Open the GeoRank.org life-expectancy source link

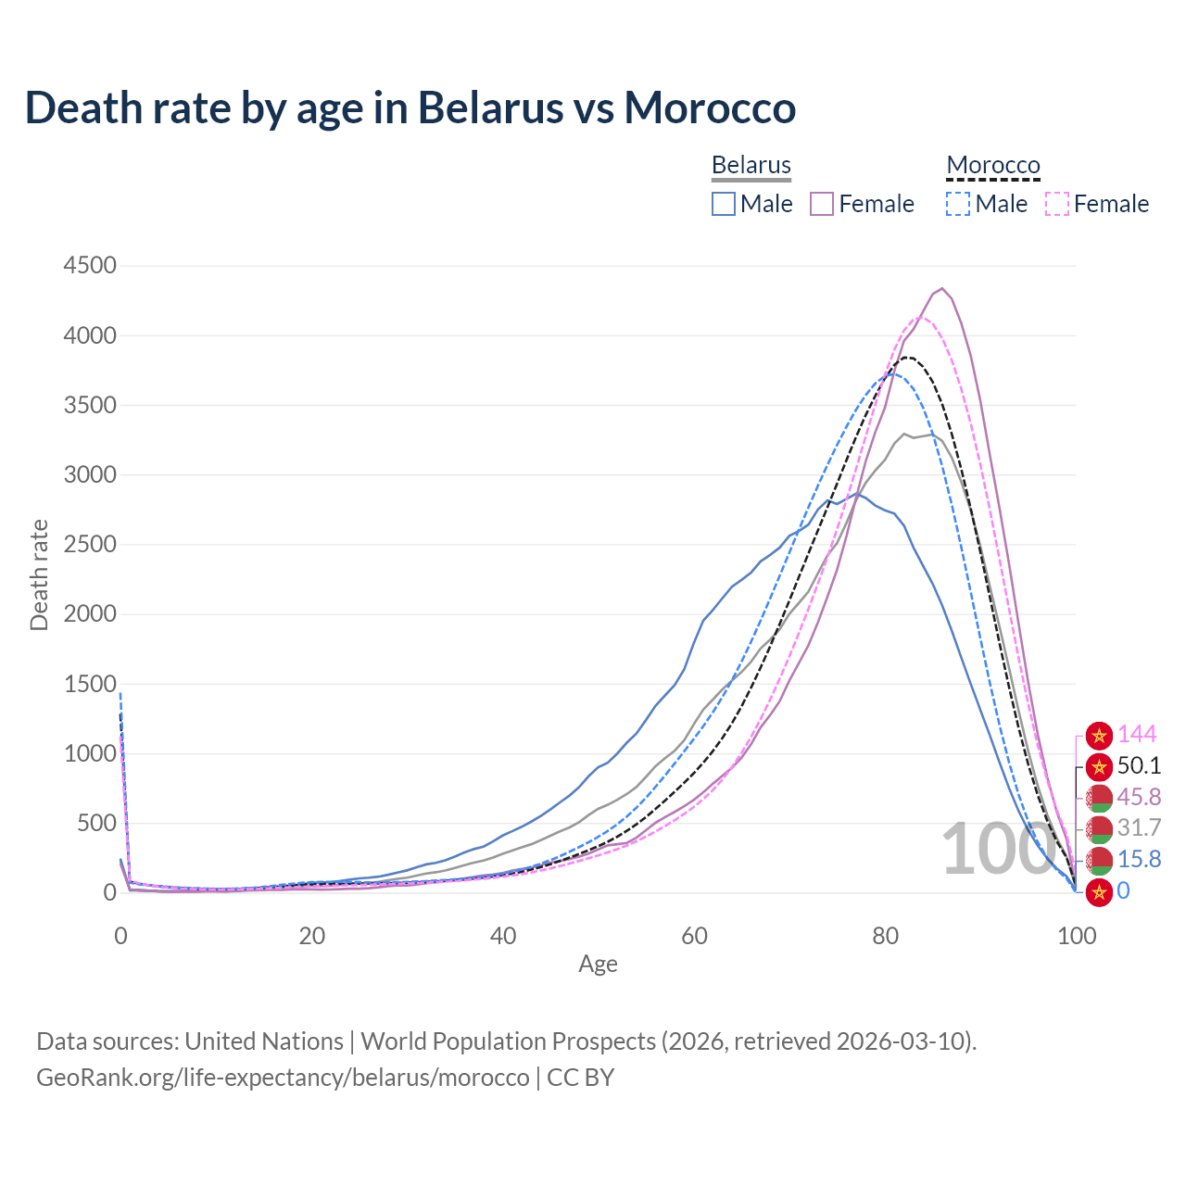283,1078
